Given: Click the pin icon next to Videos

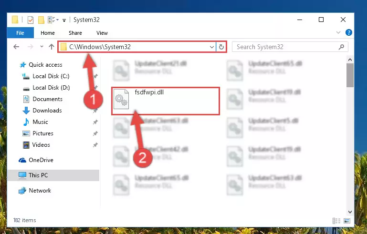Looking at the screenshot, I should pos(95,145).
